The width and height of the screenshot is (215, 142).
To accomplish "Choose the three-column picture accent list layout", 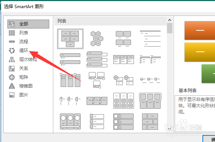I will (70, 80).
